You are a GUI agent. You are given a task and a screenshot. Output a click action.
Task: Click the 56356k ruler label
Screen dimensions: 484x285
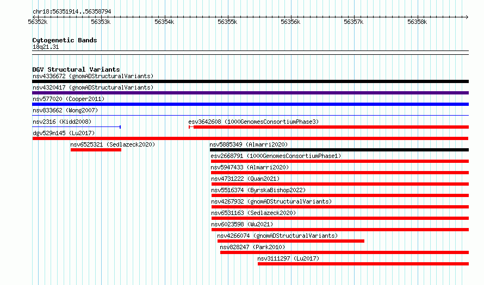(x=290, y=22)
